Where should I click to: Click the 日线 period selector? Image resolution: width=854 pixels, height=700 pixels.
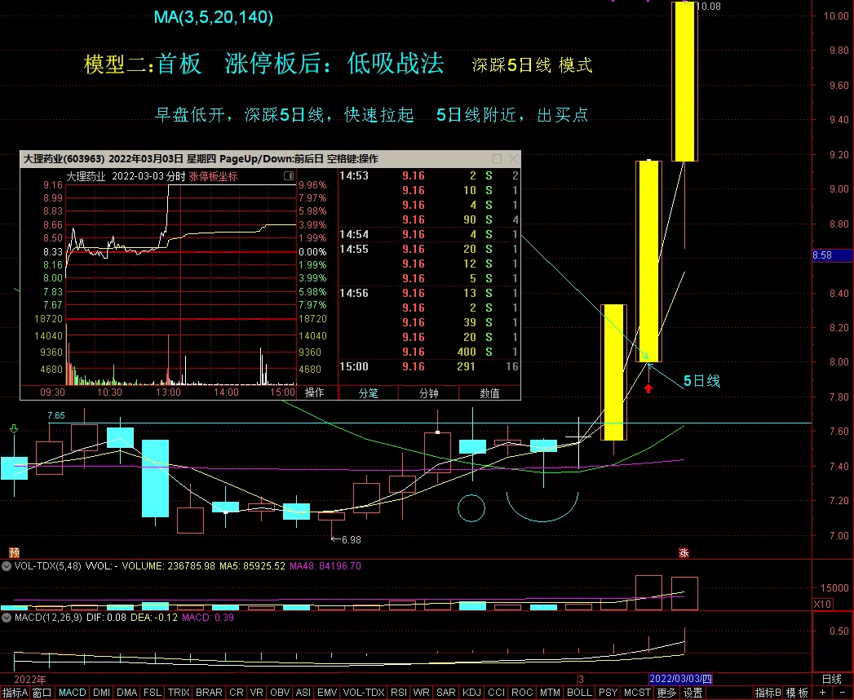[x=832, y=679]
